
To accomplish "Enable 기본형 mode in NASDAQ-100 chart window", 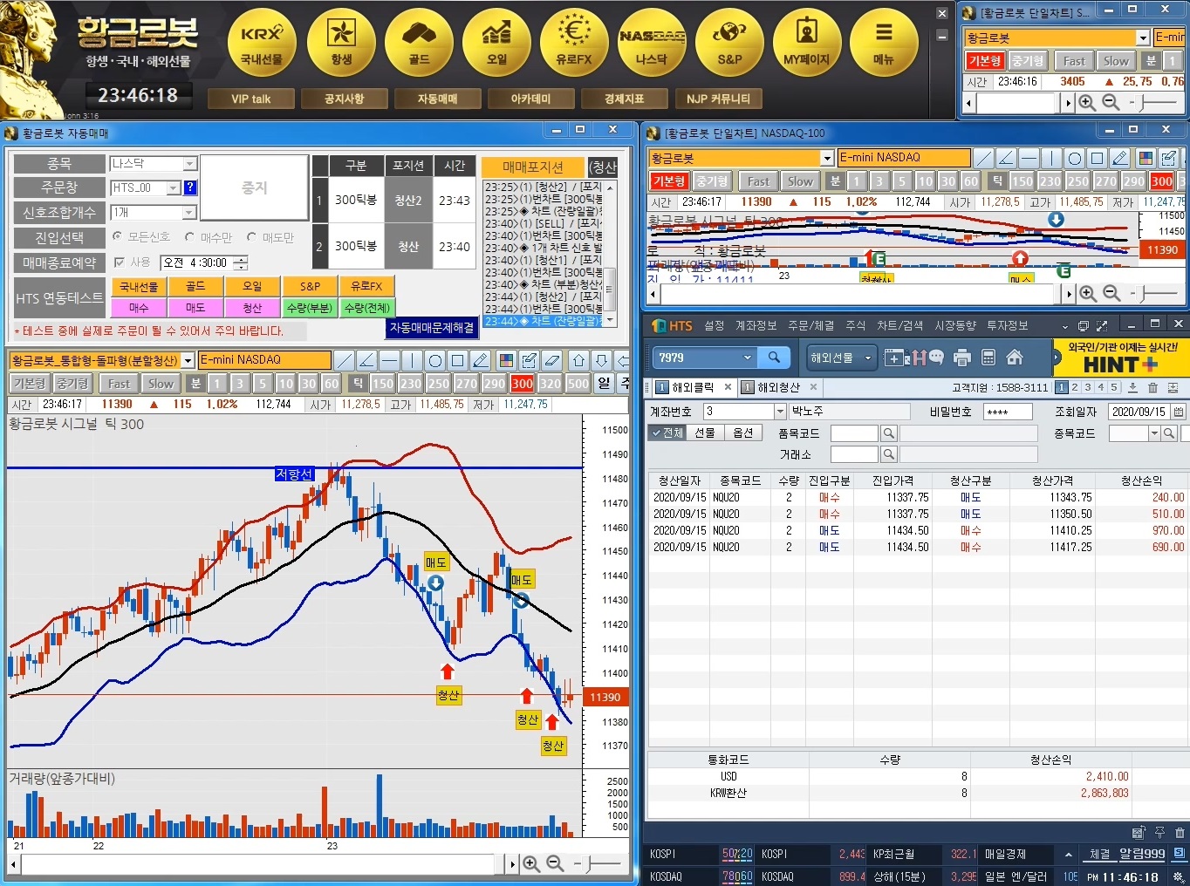I will 669,181.
